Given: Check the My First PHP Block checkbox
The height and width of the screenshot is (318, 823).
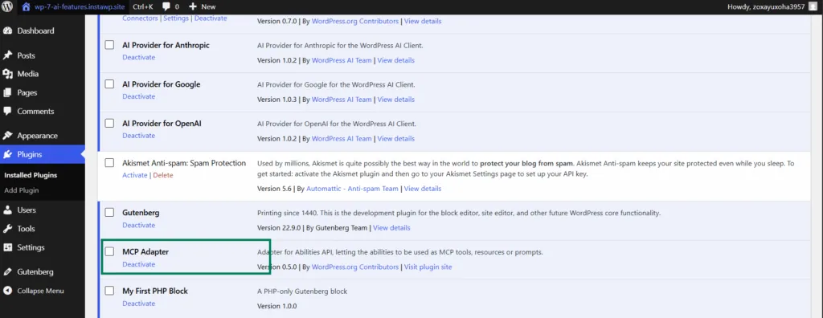Looking at the screenshot, I should (109, 291).
